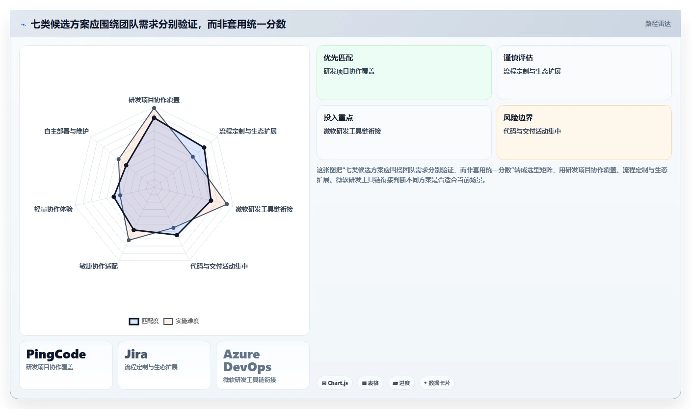Click the 表格 chip

370,383
